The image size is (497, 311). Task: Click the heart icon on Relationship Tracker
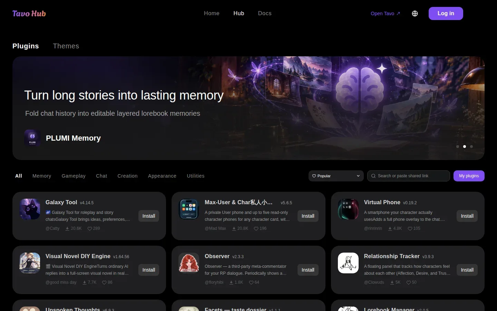click(409, 282)
